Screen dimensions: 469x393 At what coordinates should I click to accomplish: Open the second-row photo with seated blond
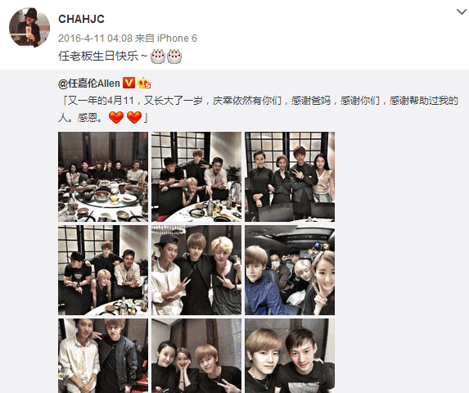pos(103,270)
